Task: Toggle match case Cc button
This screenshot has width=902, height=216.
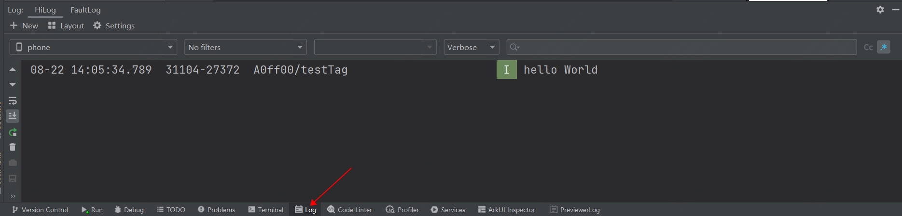Action: (x=868, y=47)
